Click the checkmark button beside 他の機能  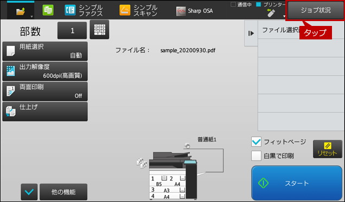tap(29, 192)
